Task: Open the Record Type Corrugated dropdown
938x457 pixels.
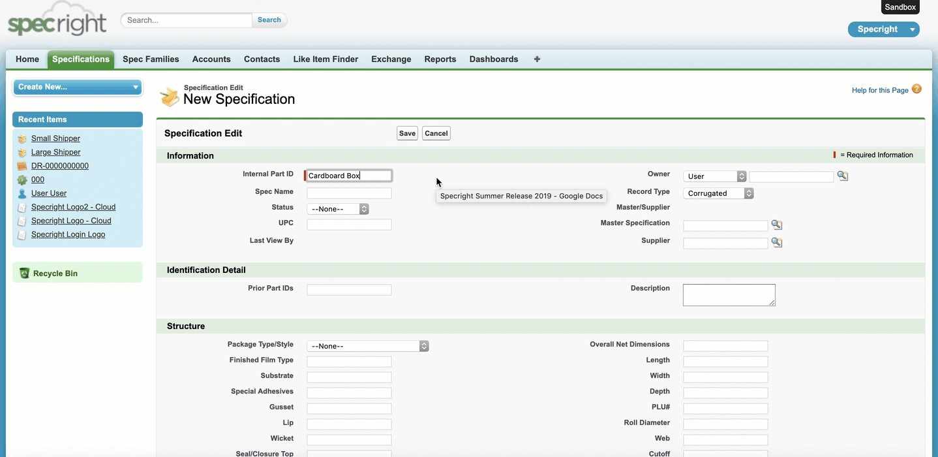Action: 718,193
